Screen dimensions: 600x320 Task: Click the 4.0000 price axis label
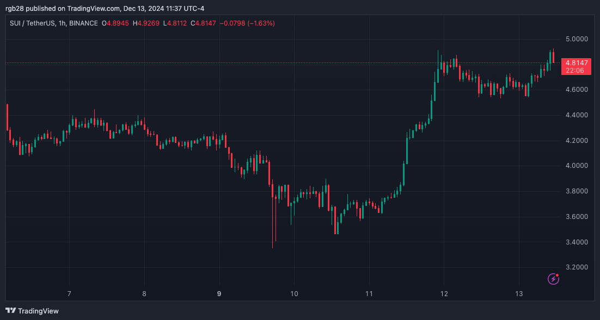coord(577,166)
